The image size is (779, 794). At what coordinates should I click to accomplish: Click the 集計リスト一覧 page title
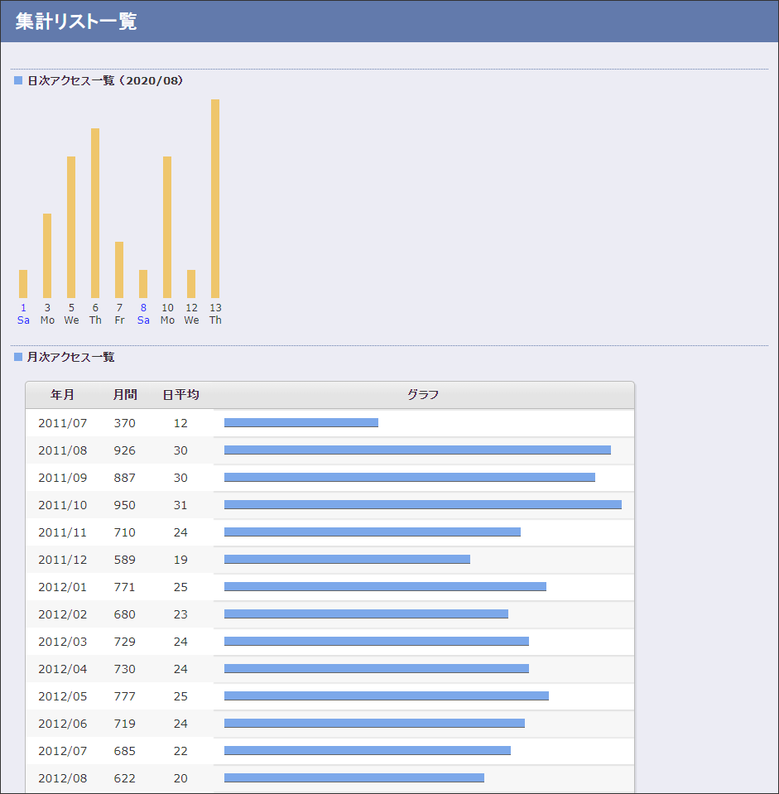point(76,22)
